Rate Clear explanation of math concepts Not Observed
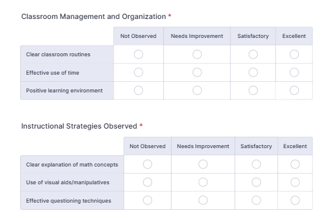This screenshot has height=221, width=335. point(147,164)
